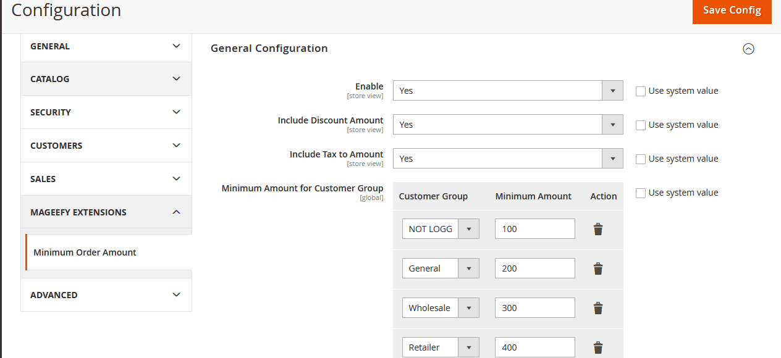The width and height of the screenshot is (781, 358).
Task: Open the Include Tax to Amount dropdown
Action: [612, 158]
